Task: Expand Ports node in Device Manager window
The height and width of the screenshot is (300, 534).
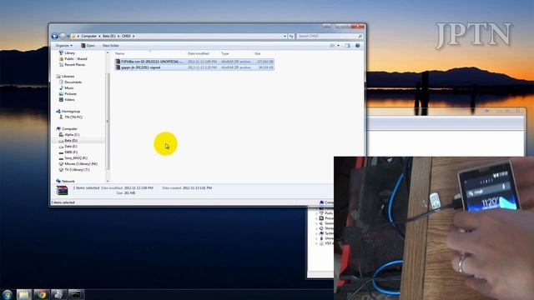Action: tap(317, 213)
